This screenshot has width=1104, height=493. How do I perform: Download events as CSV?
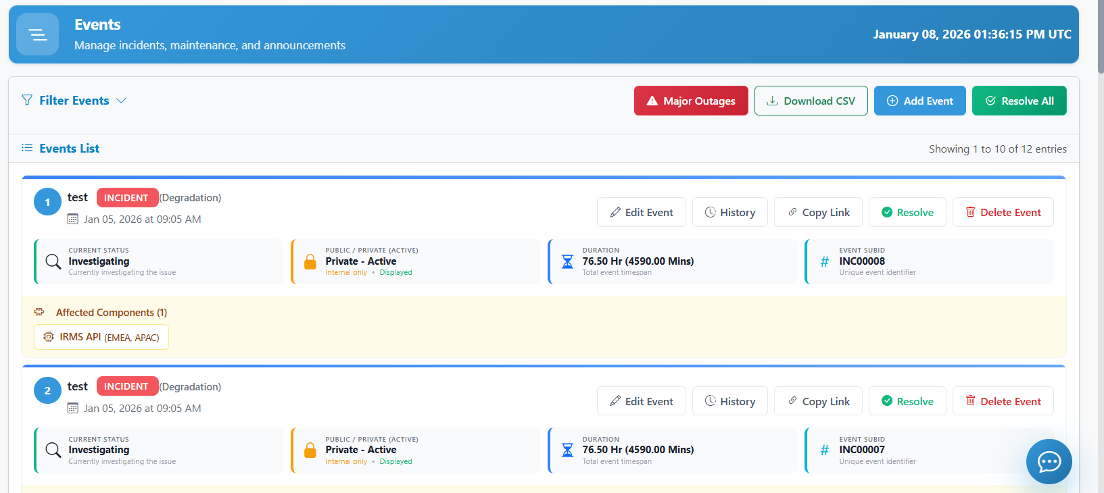click(x=811, y=101)
